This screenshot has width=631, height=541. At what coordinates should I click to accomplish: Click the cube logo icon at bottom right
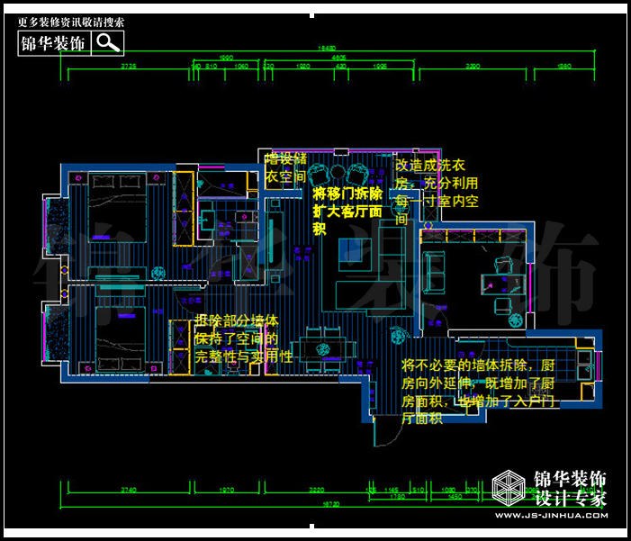(x=513, y=488)
